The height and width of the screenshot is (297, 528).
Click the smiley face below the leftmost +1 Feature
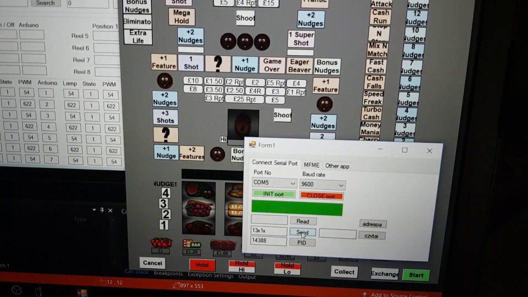tap(165, 80)
